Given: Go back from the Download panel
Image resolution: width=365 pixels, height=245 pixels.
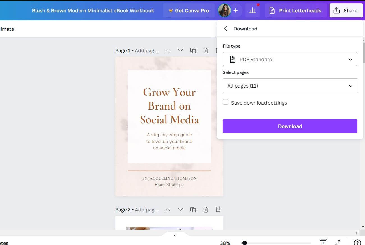Looking at the screenshot, I should coord(226,29).
